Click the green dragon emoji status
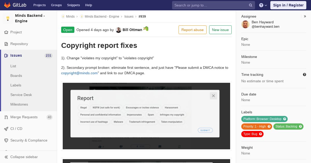311x163 pixels. (x=146, y=29)
